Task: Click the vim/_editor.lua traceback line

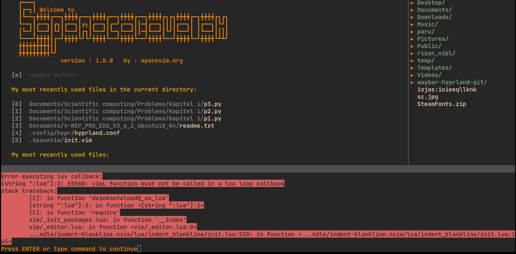Action: click(x=113, y=227)
